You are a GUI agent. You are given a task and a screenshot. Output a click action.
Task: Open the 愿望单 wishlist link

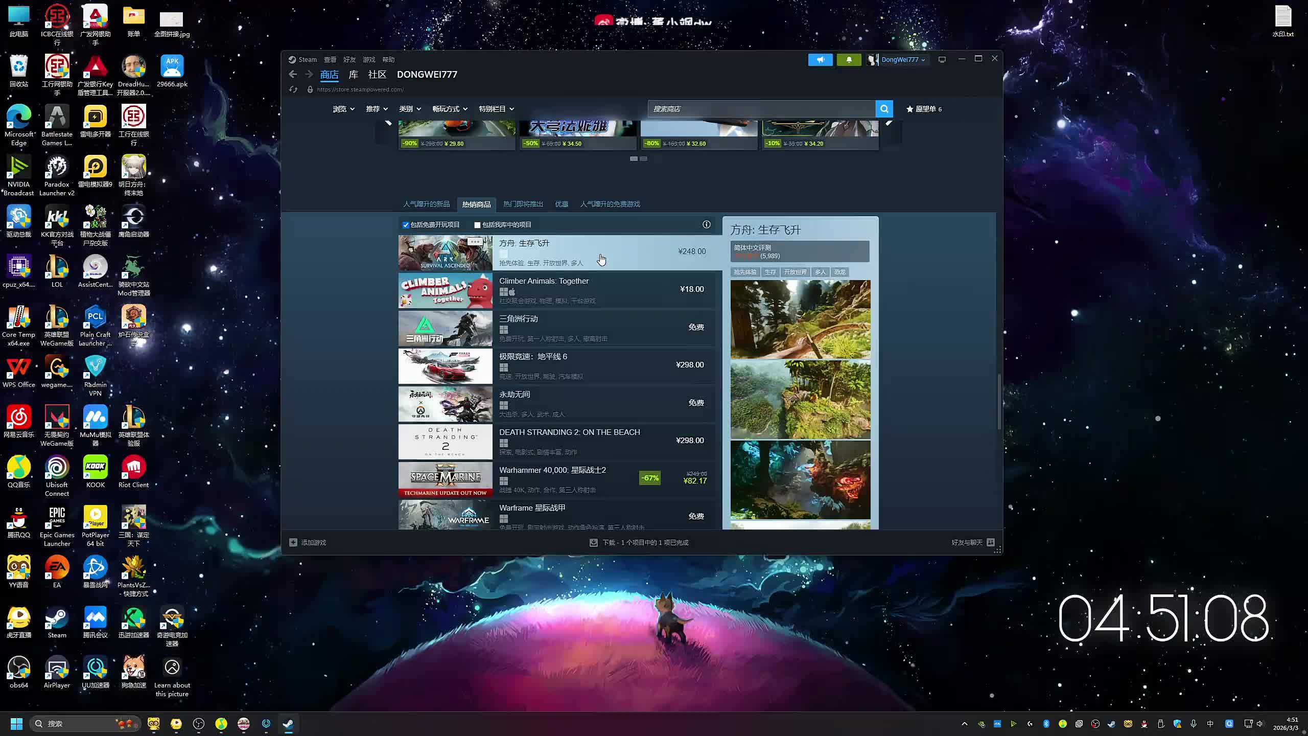pos(924,109)
